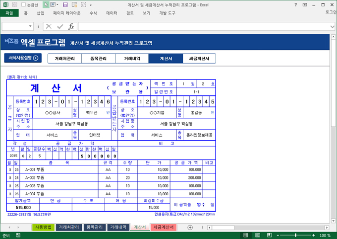This screenshot has height=239, width=337.
Task: Go to 거래처관리 navigation button
Action: [x=64, y=59]
